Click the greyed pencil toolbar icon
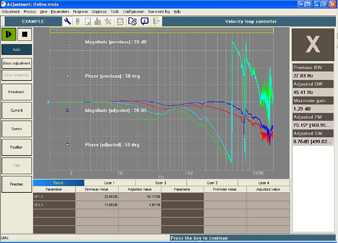Screen dimensions: 338x243 (78, 22)
